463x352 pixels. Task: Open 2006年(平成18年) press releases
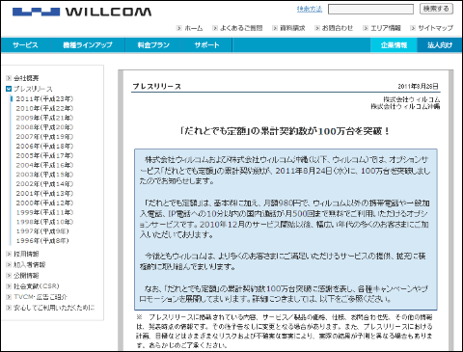click(x=44, y=146)
